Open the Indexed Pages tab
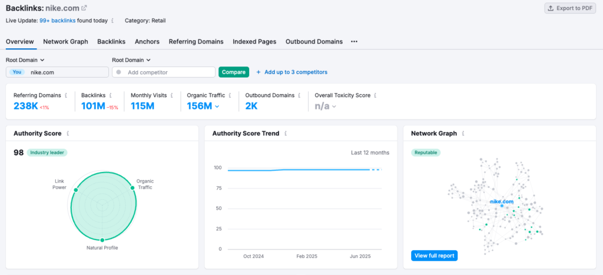Image resolution: width=603 pixels, height=275 pixels. (x=254, y=42)
